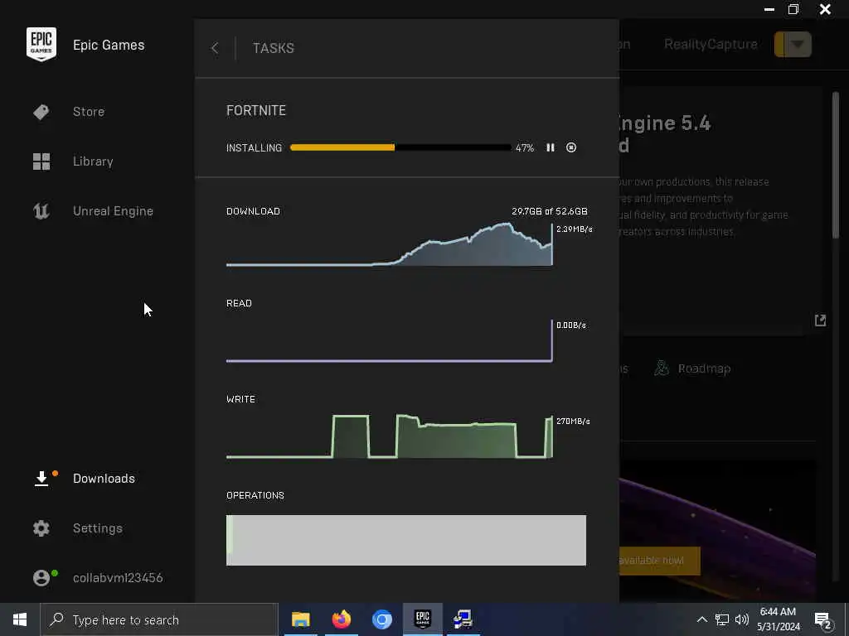The image size is (849, 636).
Task: Close the Epic Games Launcher
Action: [825, 9]
